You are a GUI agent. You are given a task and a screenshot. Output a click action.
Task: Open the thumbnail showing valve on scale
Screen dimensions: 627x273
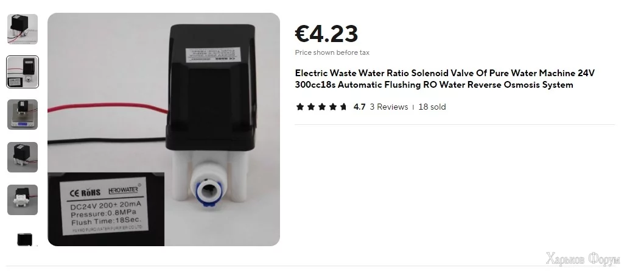click(x=23, y=115)
